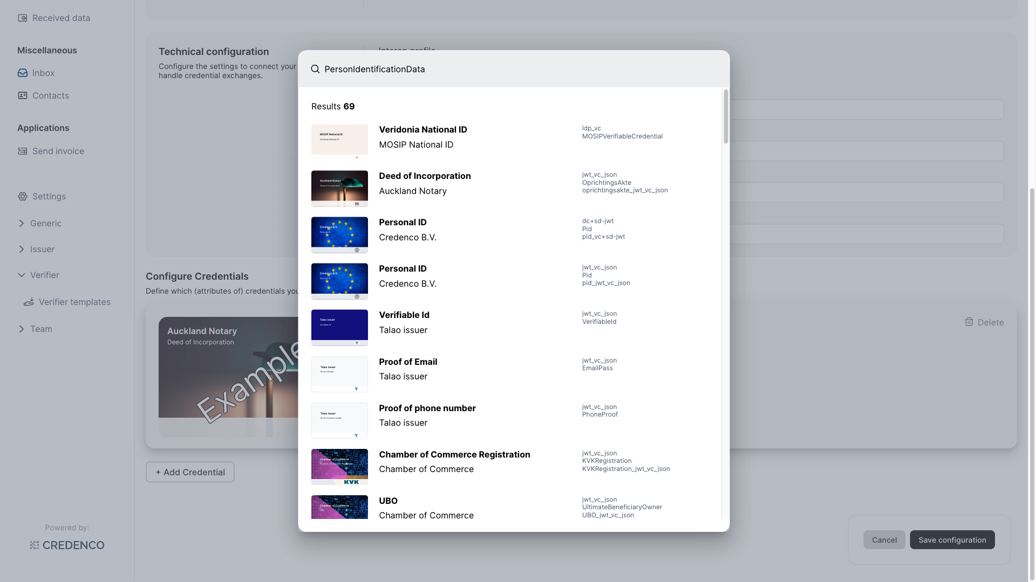The image size is (1036, 582).
Task: Select Send invoice
Action: [x=58, y=151]
